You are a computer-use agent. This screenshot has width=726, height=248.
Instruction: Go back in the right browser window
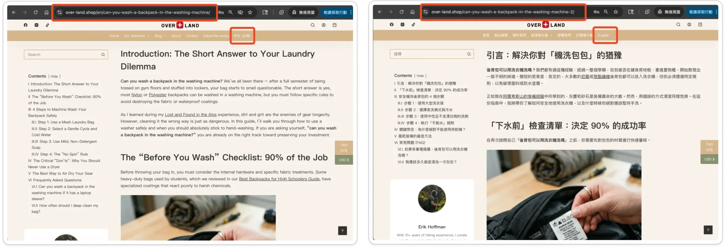point(380,12)
